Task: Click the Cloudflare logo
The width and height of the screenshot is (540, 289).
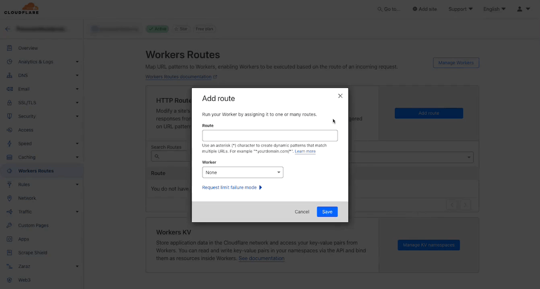Action: pyautogui.click(x=21, y=8)
